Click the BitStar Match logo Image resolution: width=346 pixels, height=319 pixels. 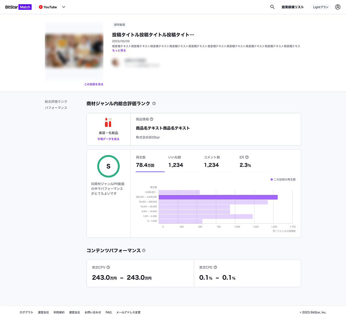(18, 7)
